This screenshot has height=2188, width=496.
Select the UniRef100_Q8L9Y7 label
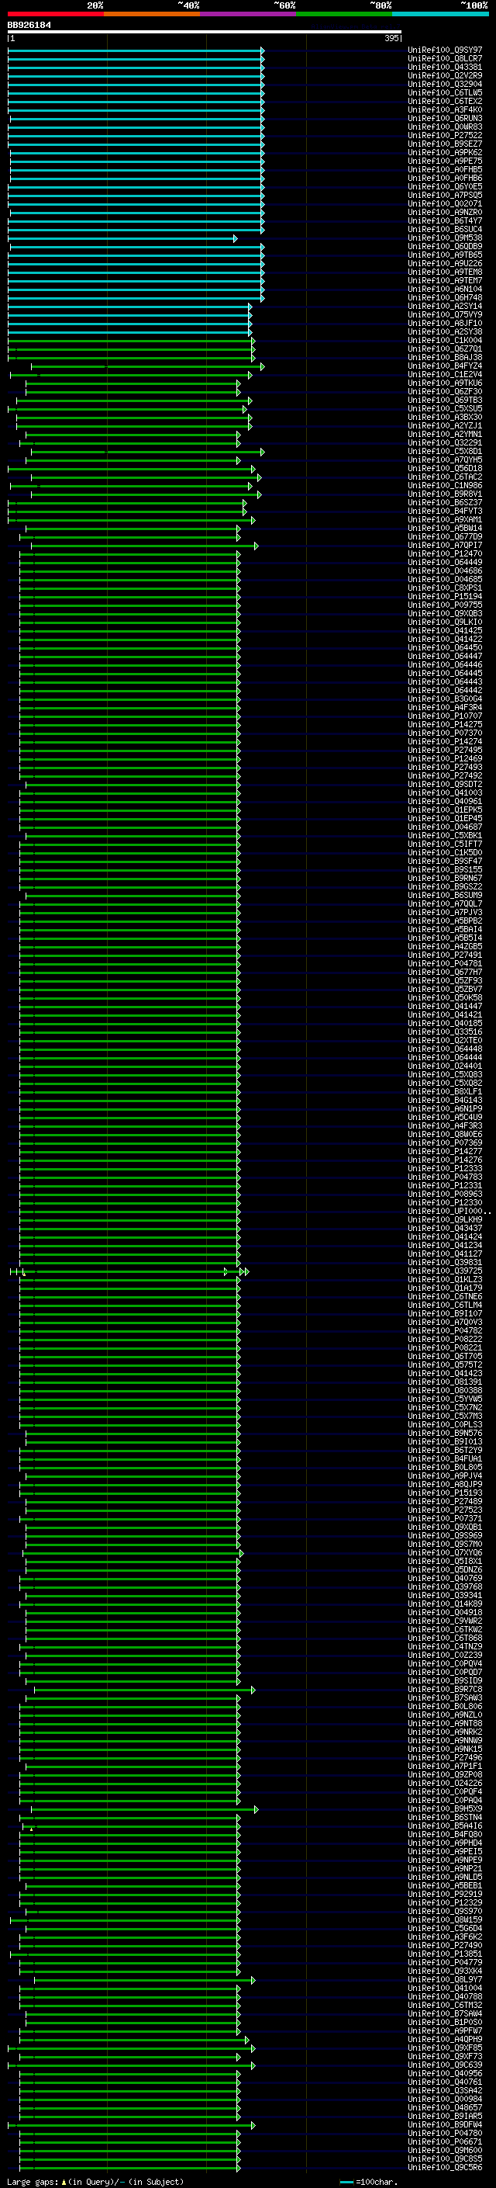pos(445,1979)
